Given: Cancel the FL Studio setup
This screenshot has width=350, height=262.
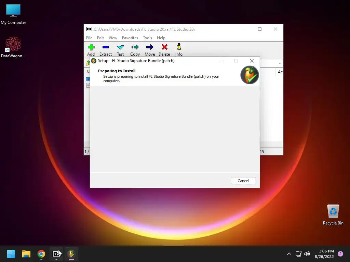Looking at the screenshot, I should click(x=243, y=181).
